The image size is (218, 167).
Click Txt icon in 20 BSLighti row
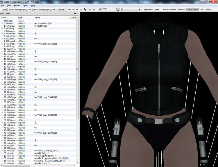[35, 74]
